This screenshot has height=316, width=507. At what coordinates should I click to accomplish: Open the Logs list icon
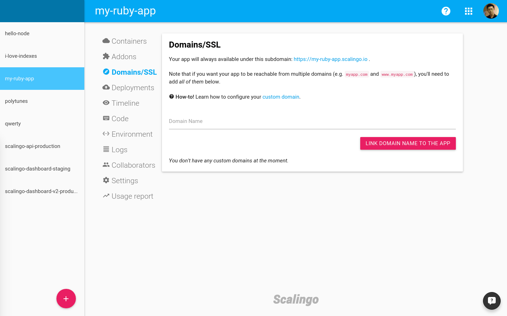click(x=106, y=149)
